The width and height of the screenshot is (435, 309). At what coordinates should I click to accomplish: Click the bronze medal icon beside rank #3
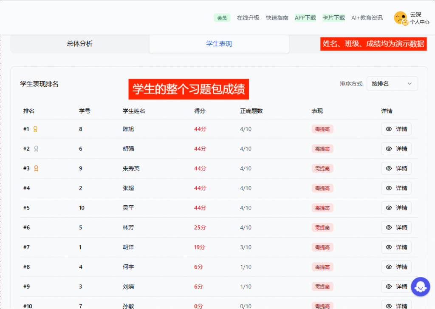coord(36,168)
